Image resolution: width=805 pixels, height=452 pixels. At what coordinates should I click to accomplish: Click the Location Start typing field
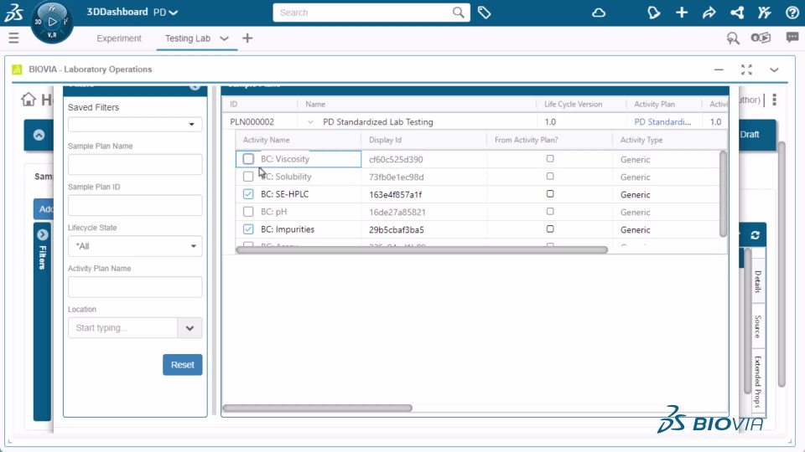coord(122,328)
